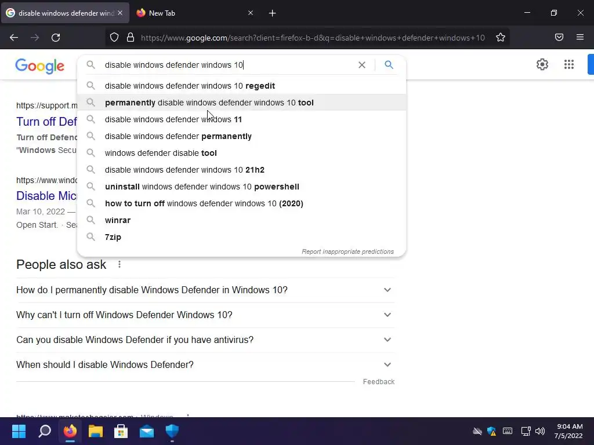Choose windows defender disable tool suggestion
Screen dimensions: 594x445
point(241,153)
